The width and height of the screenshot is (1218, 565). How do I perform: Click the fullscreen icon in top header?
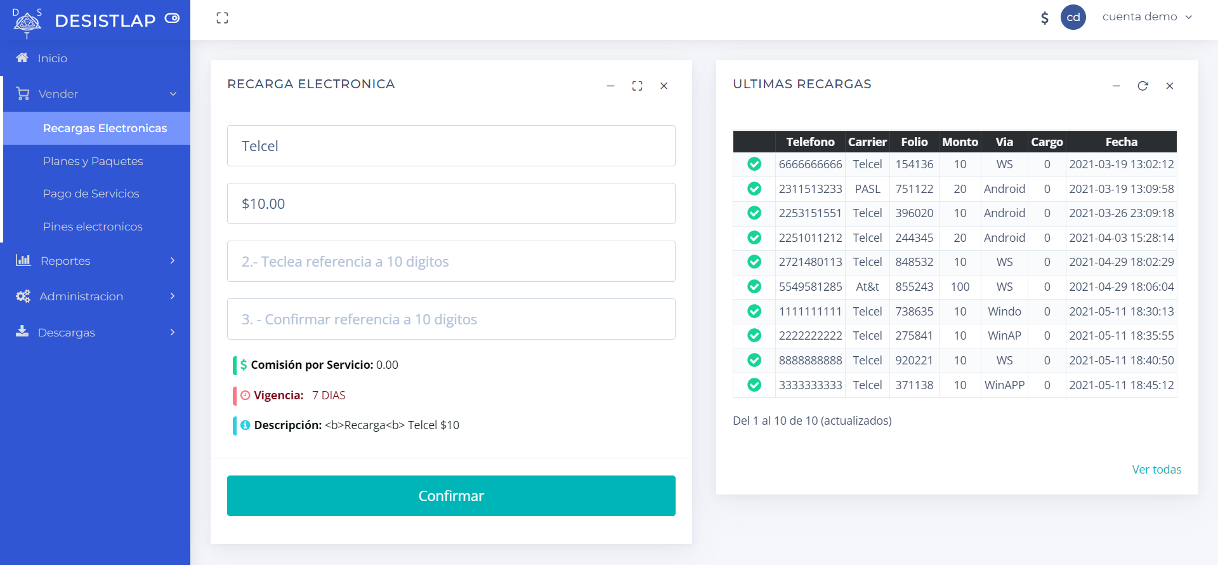click(x=222, y=18)
